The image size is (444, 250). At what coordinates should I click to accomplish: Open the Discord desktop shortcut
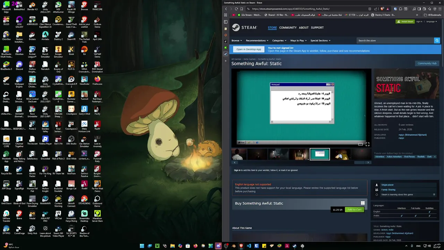tap(19, 65)
